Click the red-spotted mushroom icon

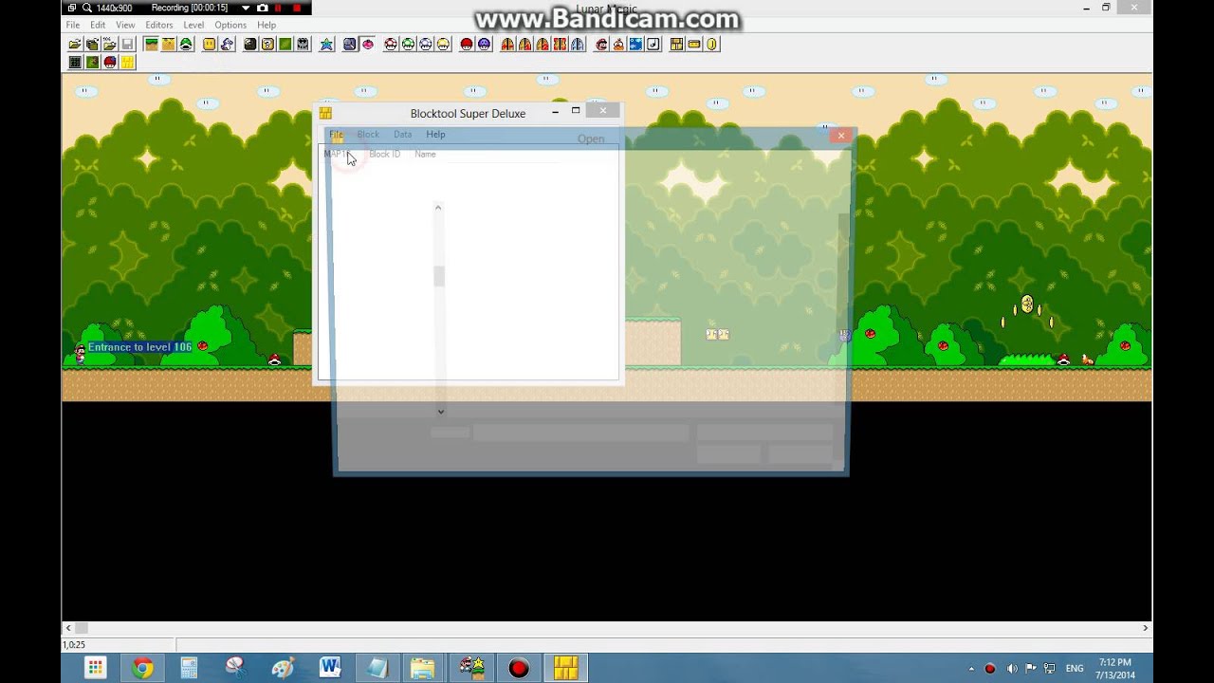(x=391, y=44)
